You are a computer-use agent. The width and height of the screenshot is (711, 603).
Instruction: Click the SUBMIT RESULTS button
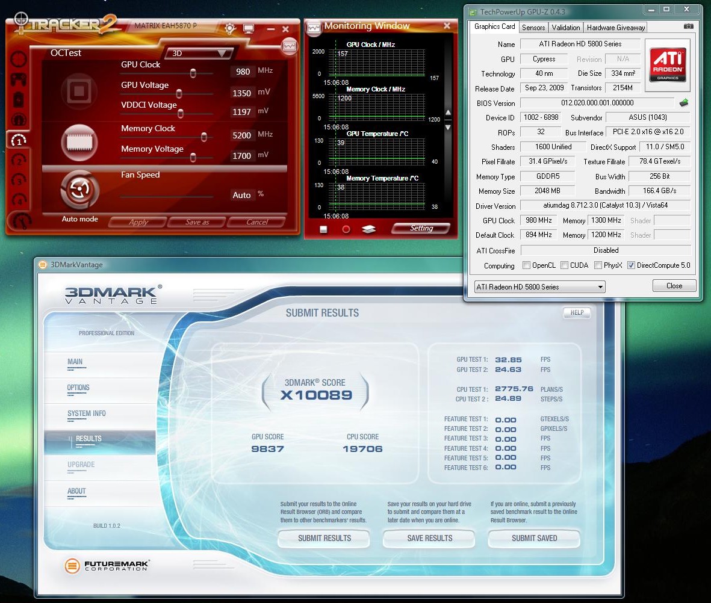324,539
